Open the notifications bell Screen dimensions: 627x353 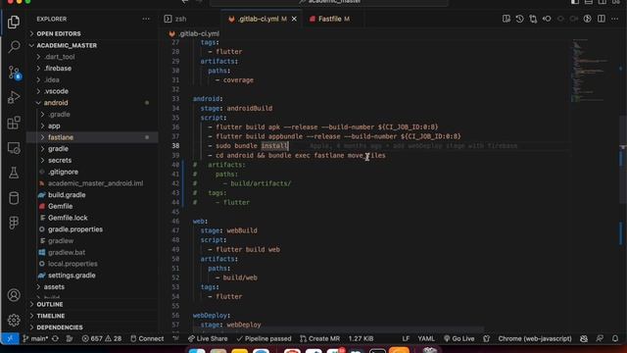(615, 338)
